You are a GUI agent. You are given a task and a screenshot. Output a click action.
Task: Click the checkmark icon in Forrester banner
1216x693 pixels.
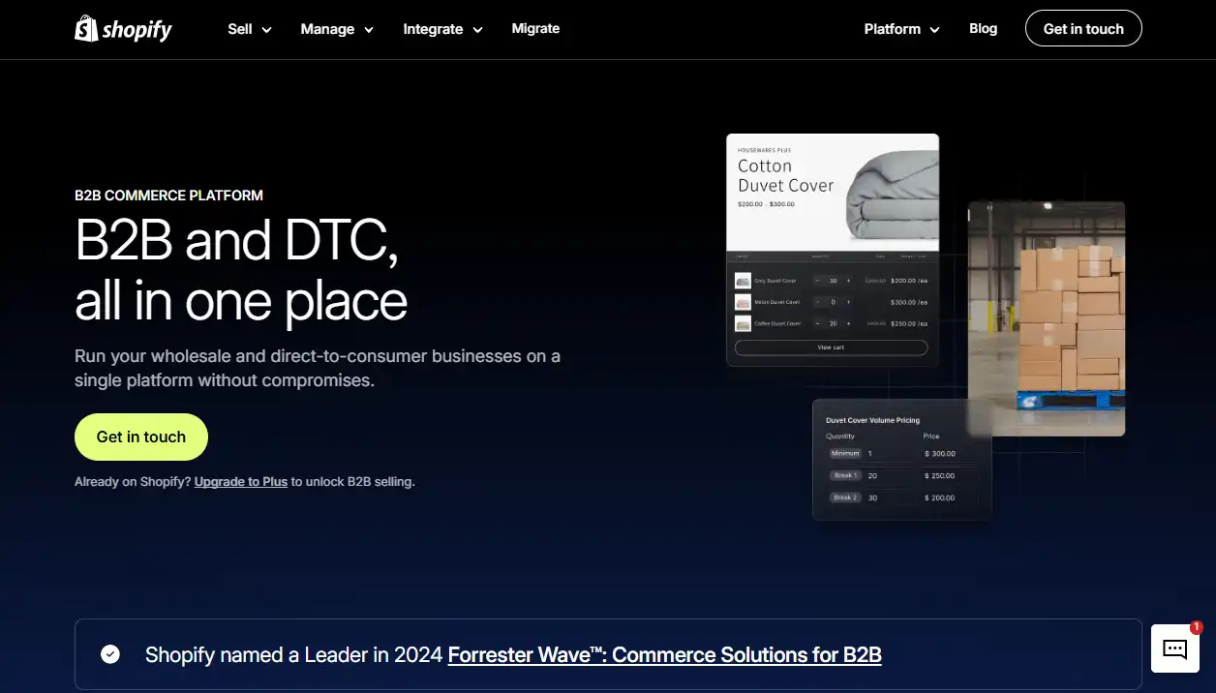coord(110,654)
